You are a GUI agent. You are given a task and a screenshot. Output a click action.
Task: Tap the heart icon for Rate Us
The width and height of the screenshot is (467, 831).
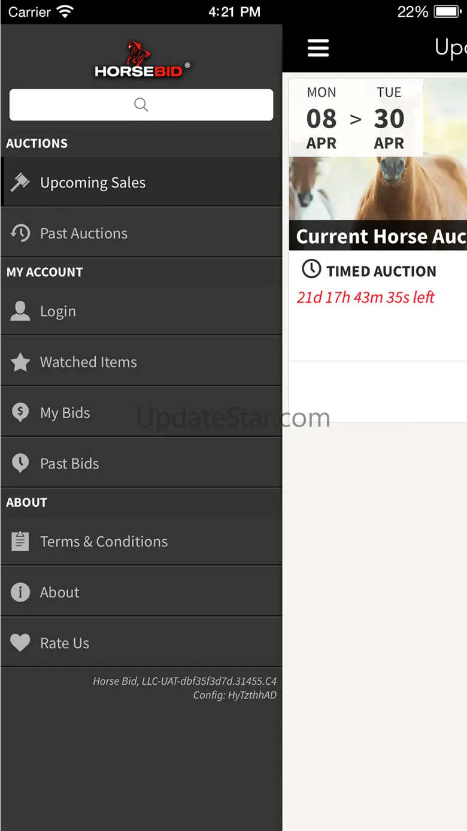[20, 643]
